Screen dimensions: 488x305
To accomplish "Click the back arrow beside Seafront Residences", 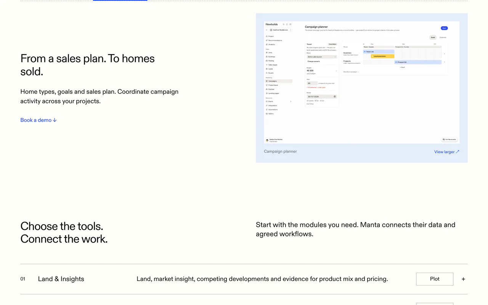I will tap(267, 30).
